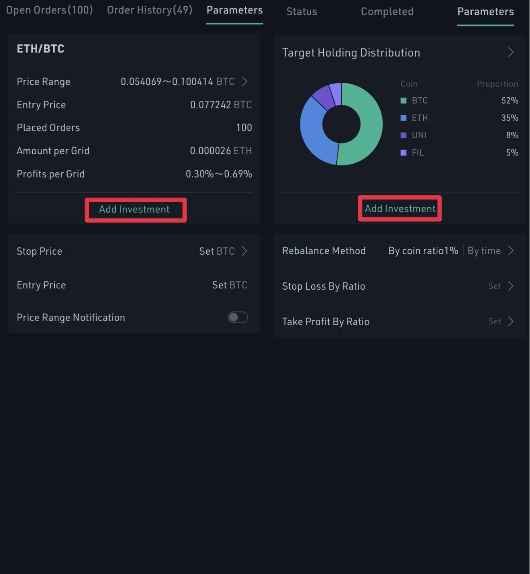Click the blue ETH legend color square

(x=404, y=118)
